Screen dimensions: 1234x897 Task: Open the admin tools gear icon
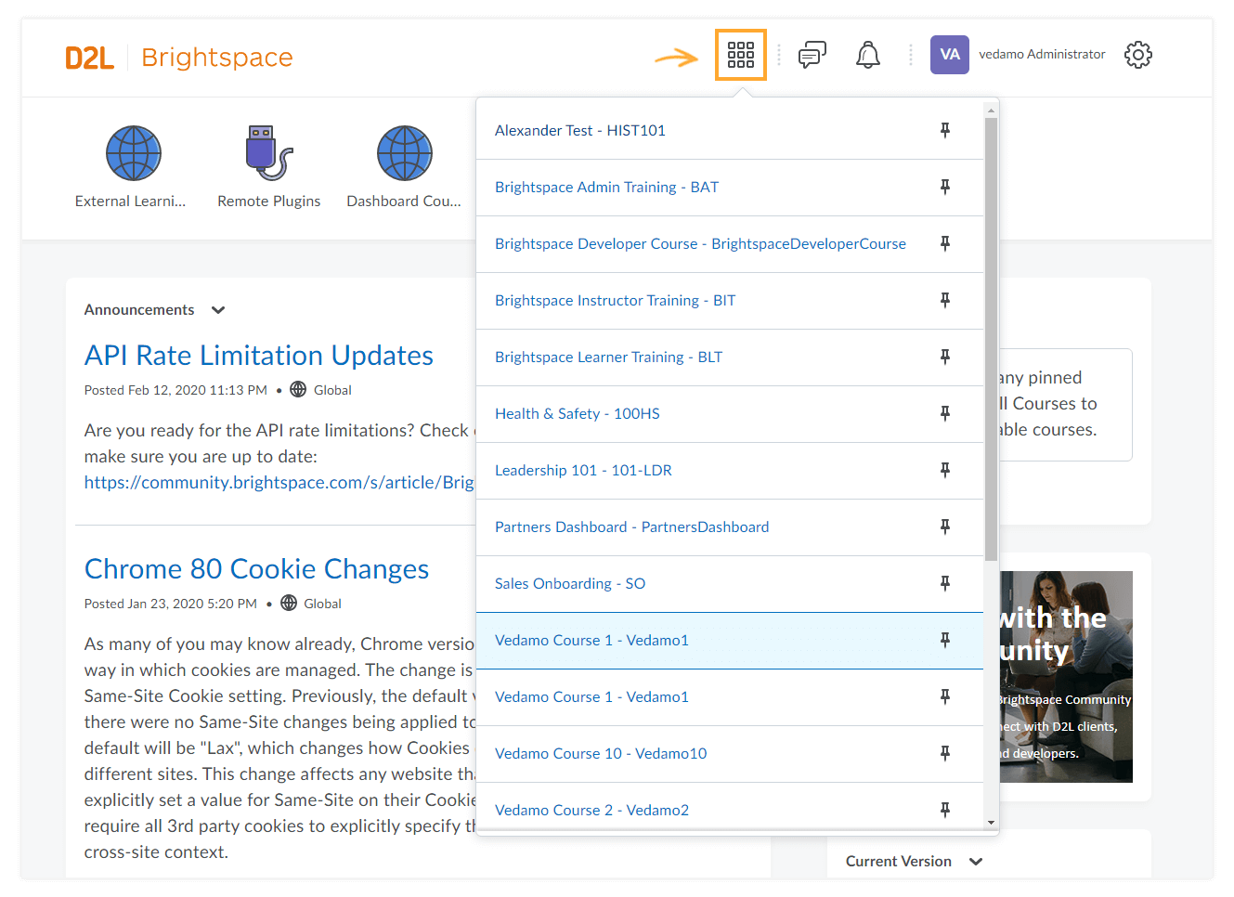1137,55
